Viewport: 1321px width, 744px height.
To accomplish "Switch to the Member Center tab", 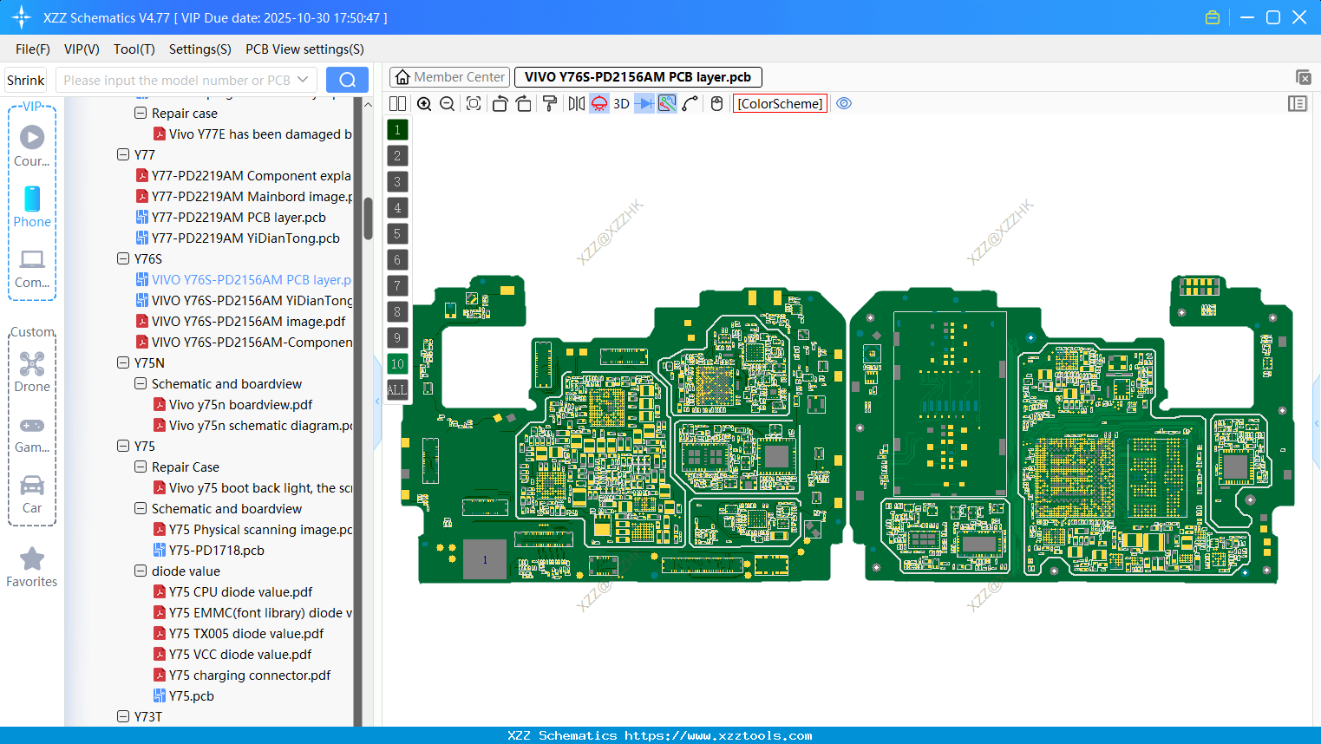I will click(x=449, y=76).
